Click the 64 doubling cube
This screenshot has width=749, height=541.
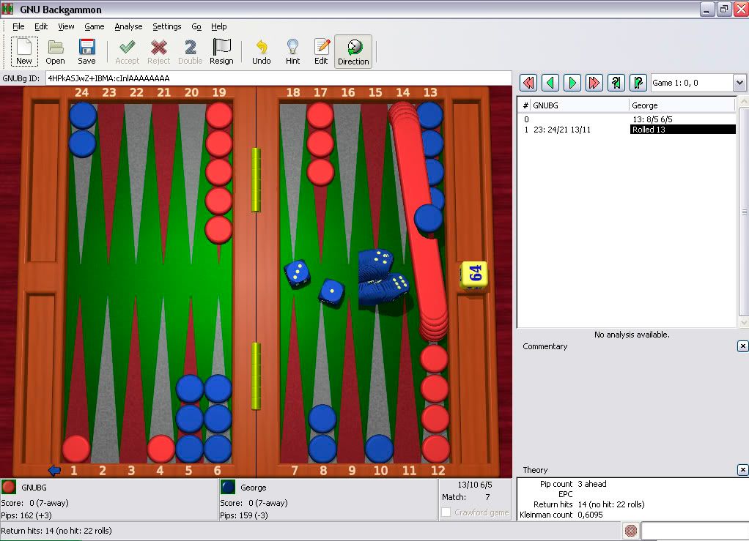474,275
